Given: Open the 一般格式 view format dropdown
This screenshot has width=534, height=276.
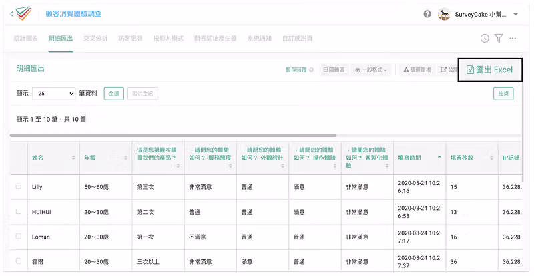Looking at the screenshot, I should pyautogui.click(x=371, y=70).
